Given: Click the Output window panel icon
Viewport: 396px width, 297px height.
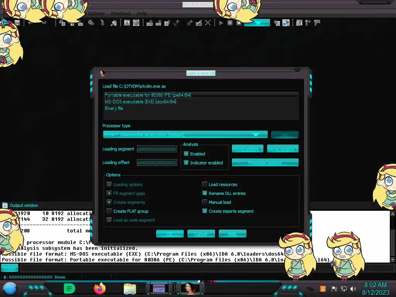Looking at the screenshot, I should tap(5, 205).
